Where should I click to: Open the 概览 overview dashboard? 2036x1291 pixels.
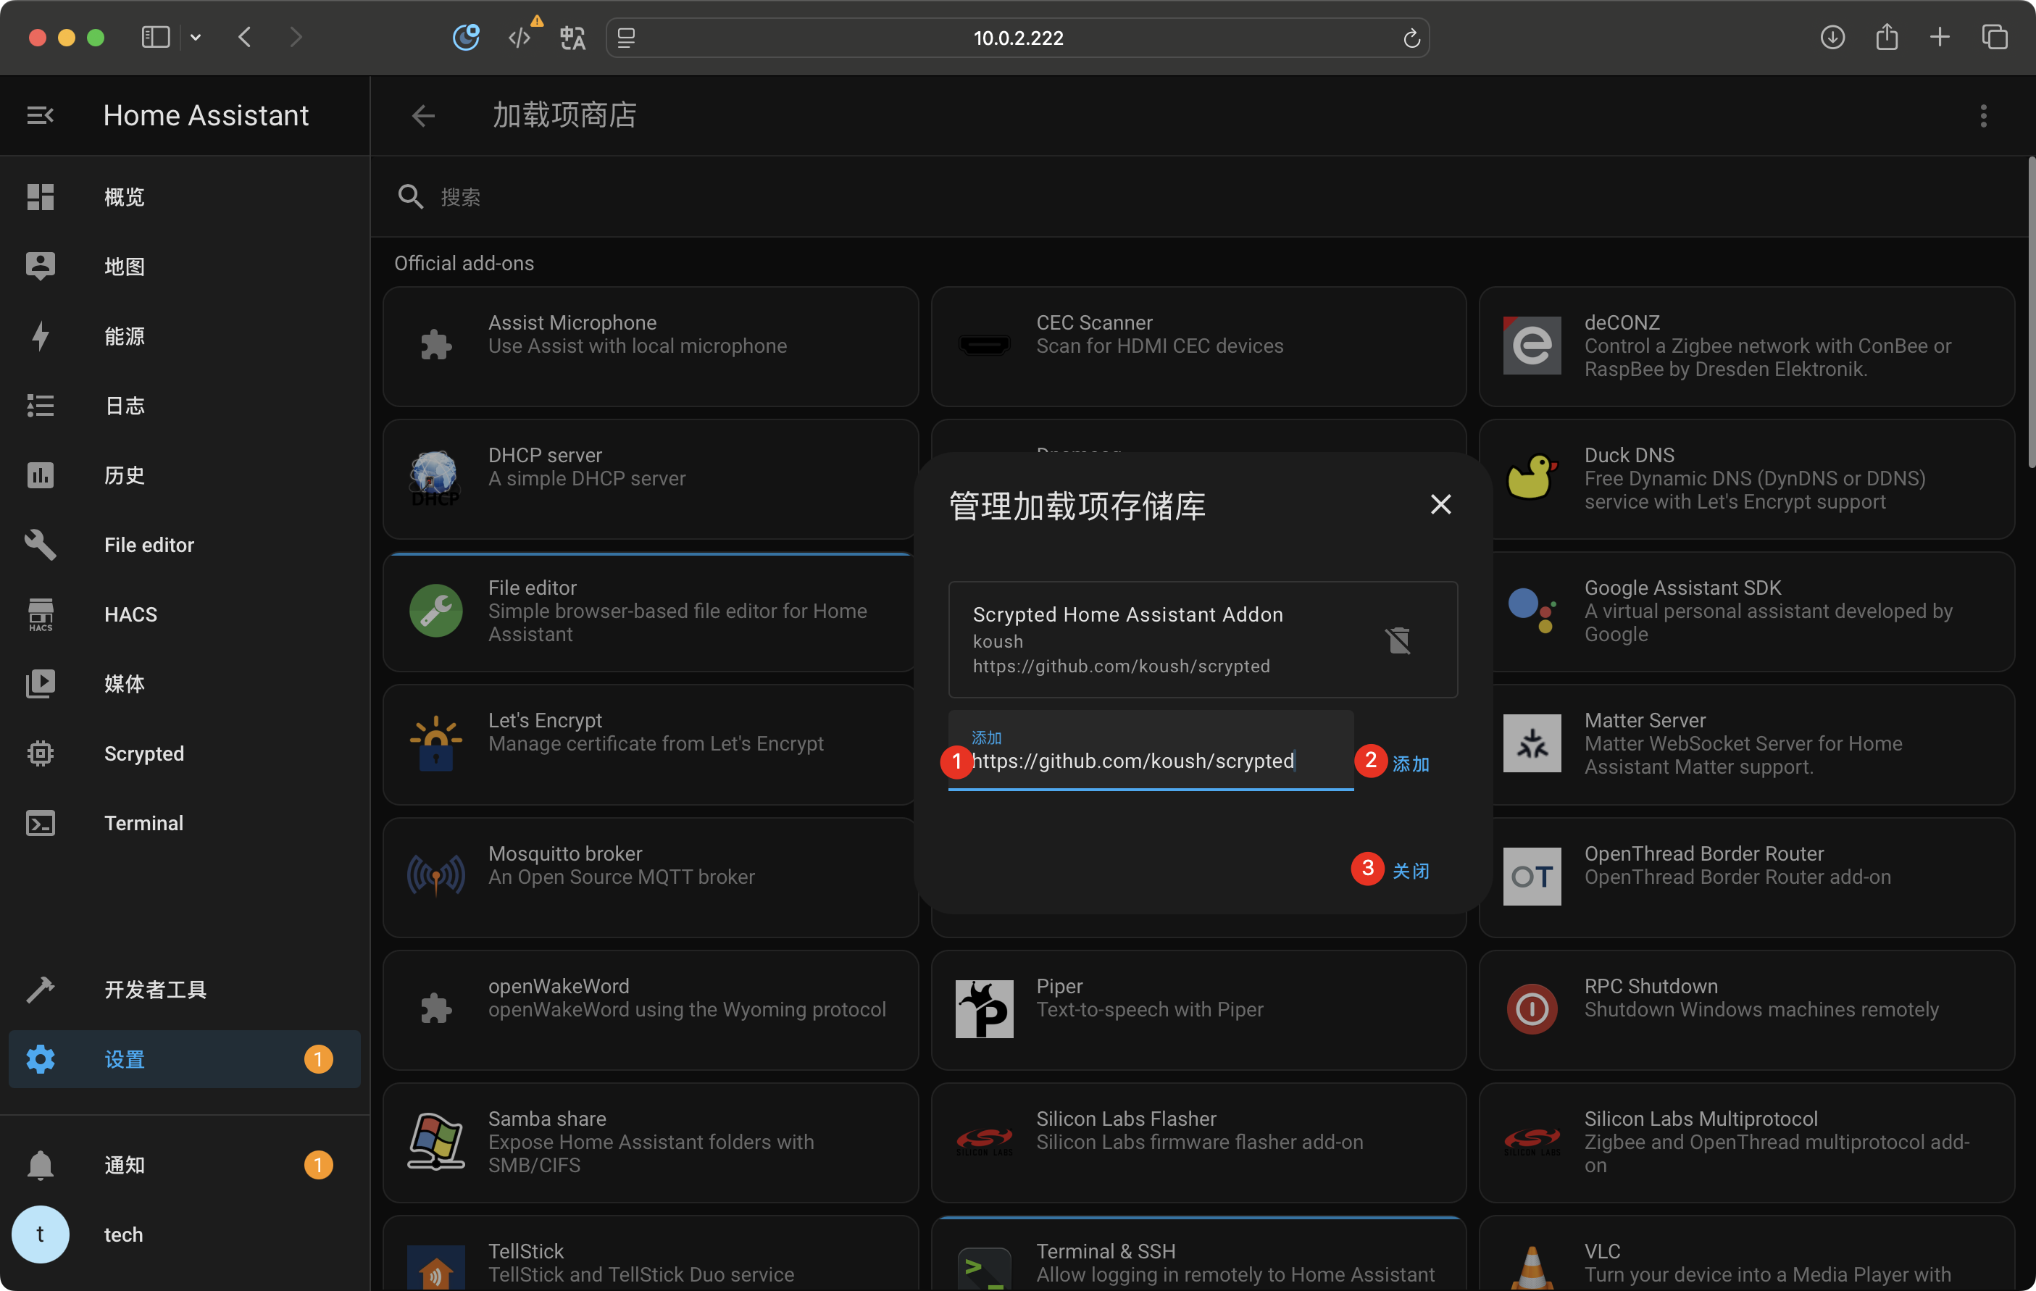pyautogui.click(x=184, y=197)
